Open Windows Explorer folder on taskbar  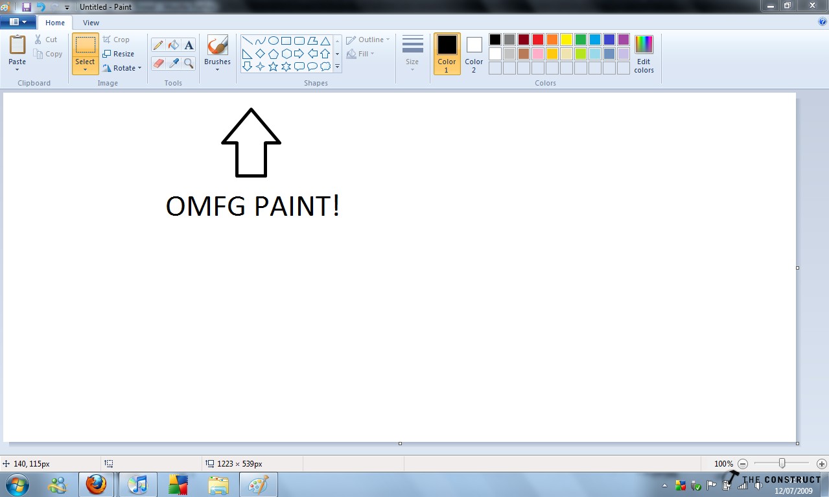pyautogui.click(x=218, y=485)
